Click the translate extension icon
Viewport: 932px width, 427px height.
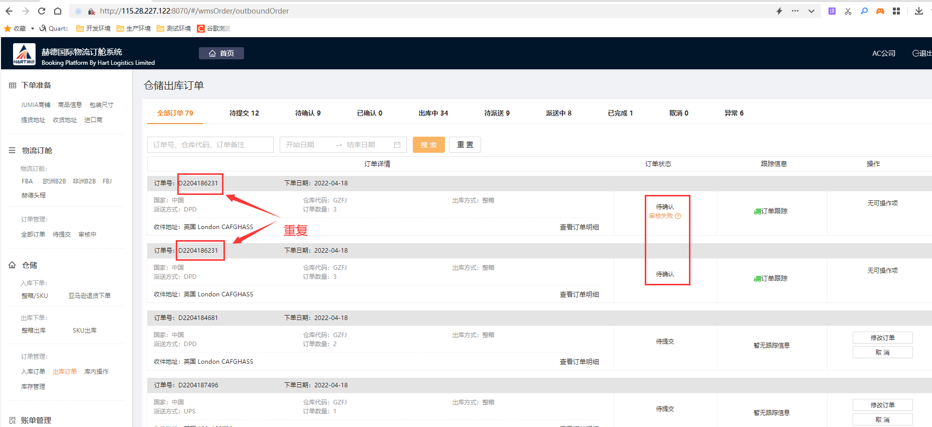(x=832, y=11)
